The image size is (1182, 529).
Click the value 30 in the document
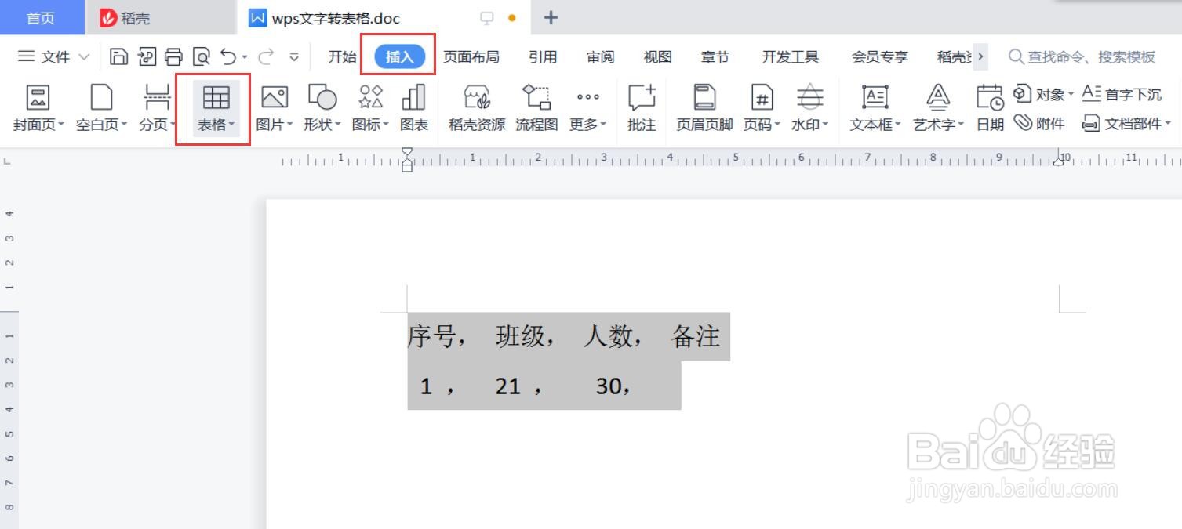[609, 386]
